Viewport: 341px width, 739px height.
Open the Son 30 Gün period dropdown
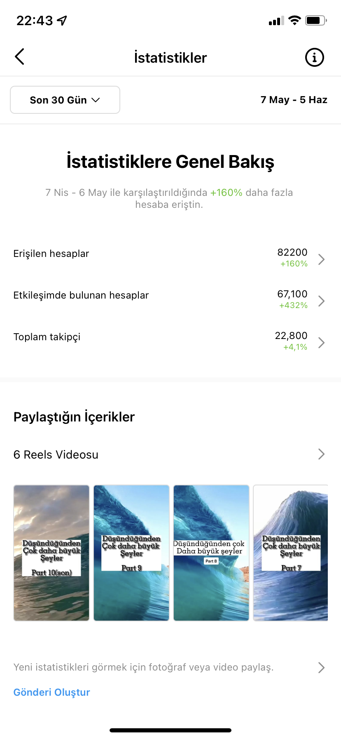click(65, 100)
